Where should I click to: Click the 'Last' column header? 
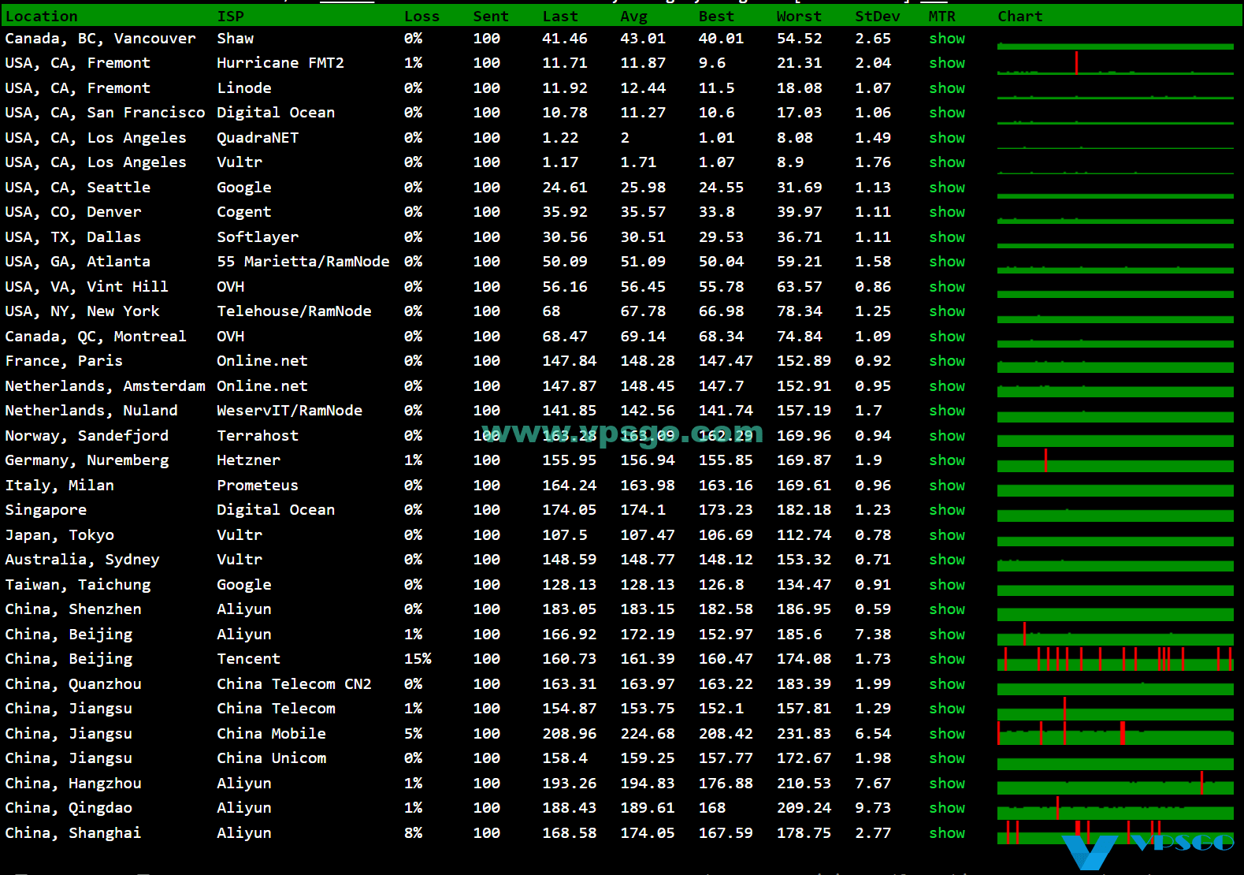pos(560,17)
